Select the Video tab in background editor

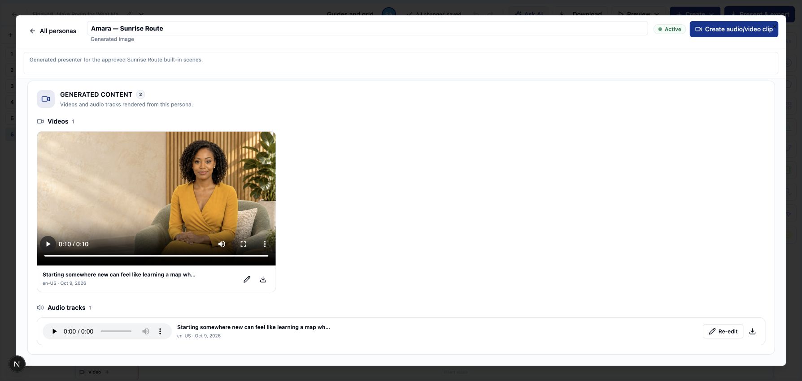pyautogui.click(x=94, y=372)
